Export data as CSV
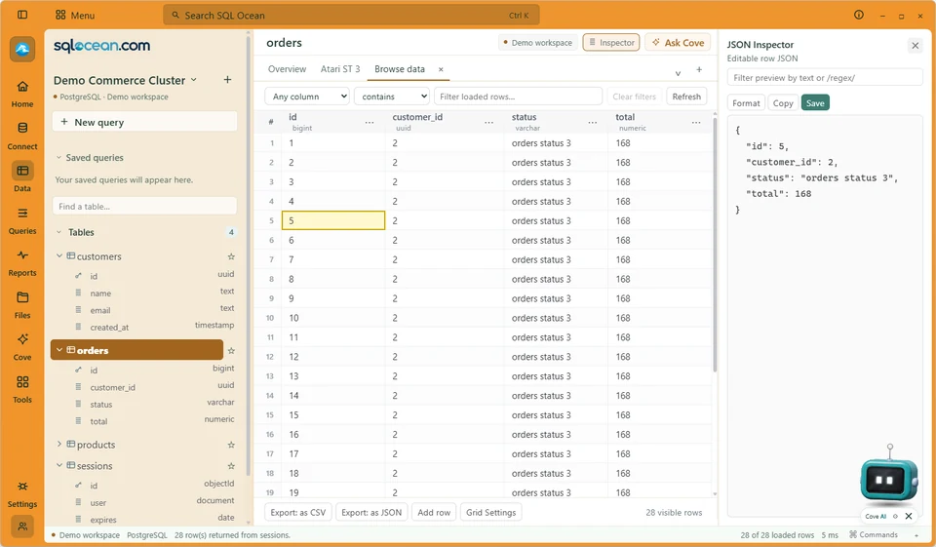 click(x=298, y=512)
